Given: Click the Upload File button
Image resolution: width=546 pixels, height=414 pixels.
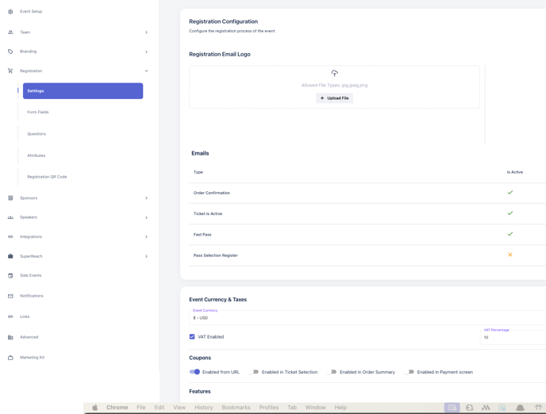Looking at the screenshot, I should tap(334, 98).
